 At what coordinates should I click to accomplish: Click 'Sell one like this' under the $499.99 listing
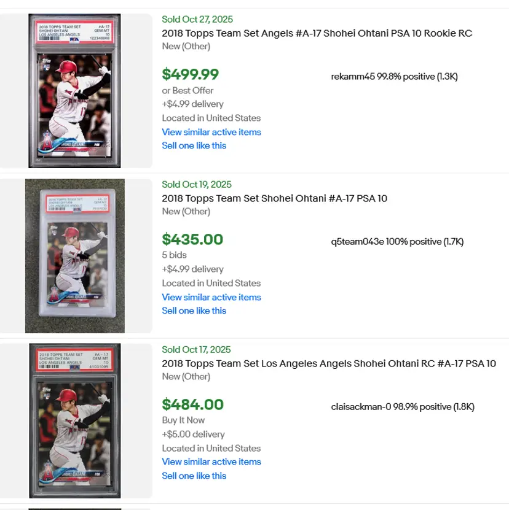point(194,145)
